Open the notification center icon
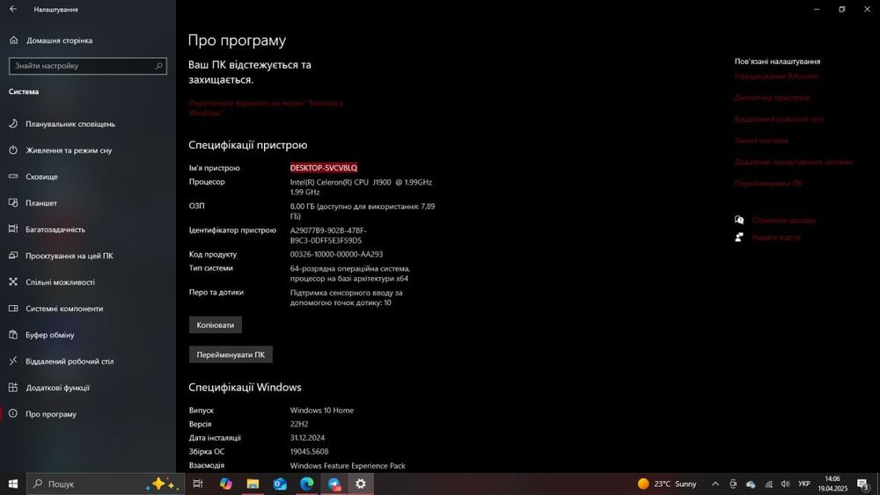The width and height of the screenshot is (880, 495). tap(863, 484)
